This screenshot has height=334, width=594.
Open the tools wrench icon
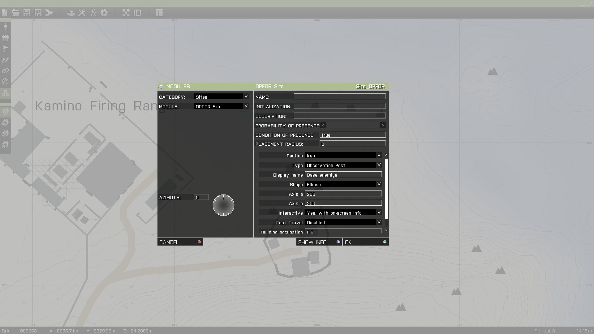pos(82,13)
